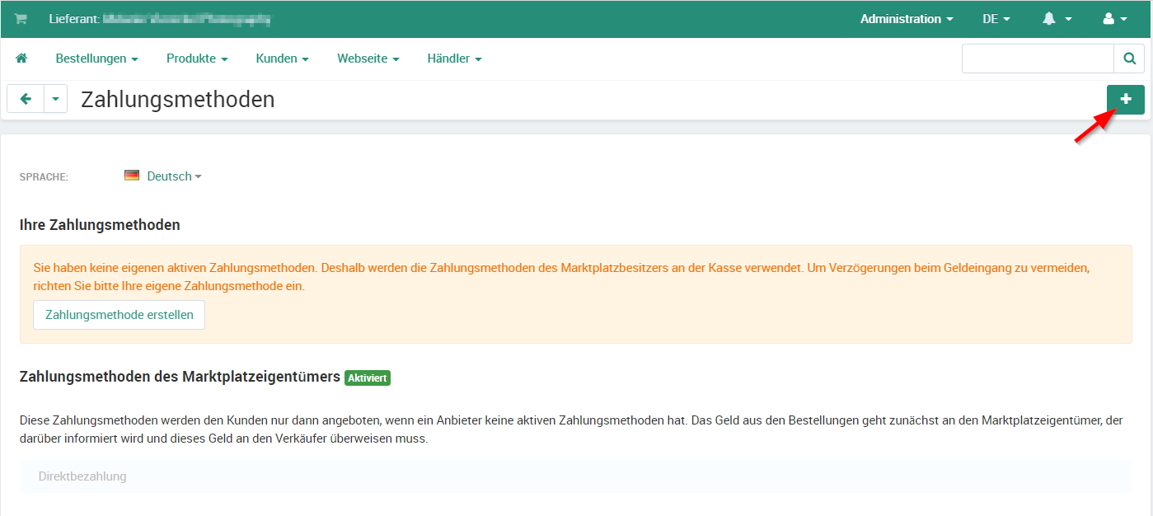Click the Zahlungsmethode erstellen button
This screenshot has width=1153, height=516.
pos(120,315)
